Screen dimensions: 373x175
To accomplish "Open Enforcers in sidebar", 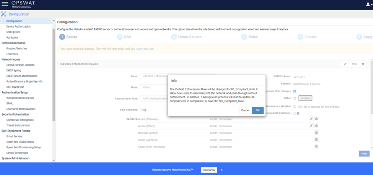I will (x=12, y=54).
